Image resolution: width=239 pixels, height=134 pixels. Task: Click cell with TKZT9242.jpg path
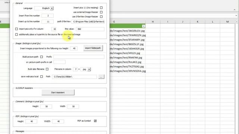(127, 67)
